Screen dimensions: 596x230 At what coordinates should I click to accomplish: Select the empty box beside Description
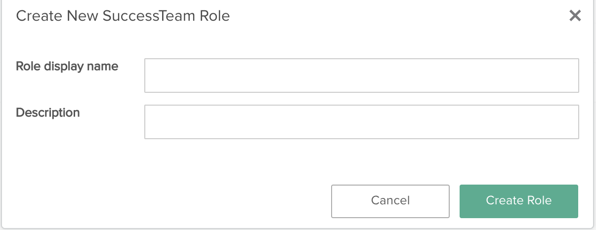[x=361, y=122]
